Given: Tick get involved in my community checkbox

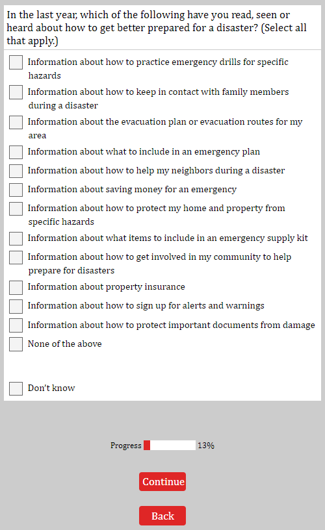Looking at the screenshot, I should pos(16,257).
